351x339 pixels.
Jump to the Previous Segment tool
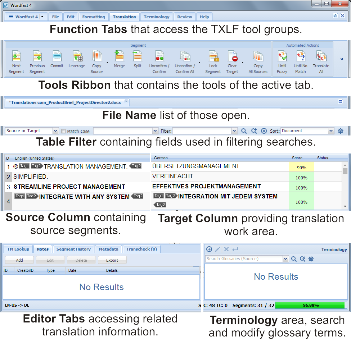(37, 62)
